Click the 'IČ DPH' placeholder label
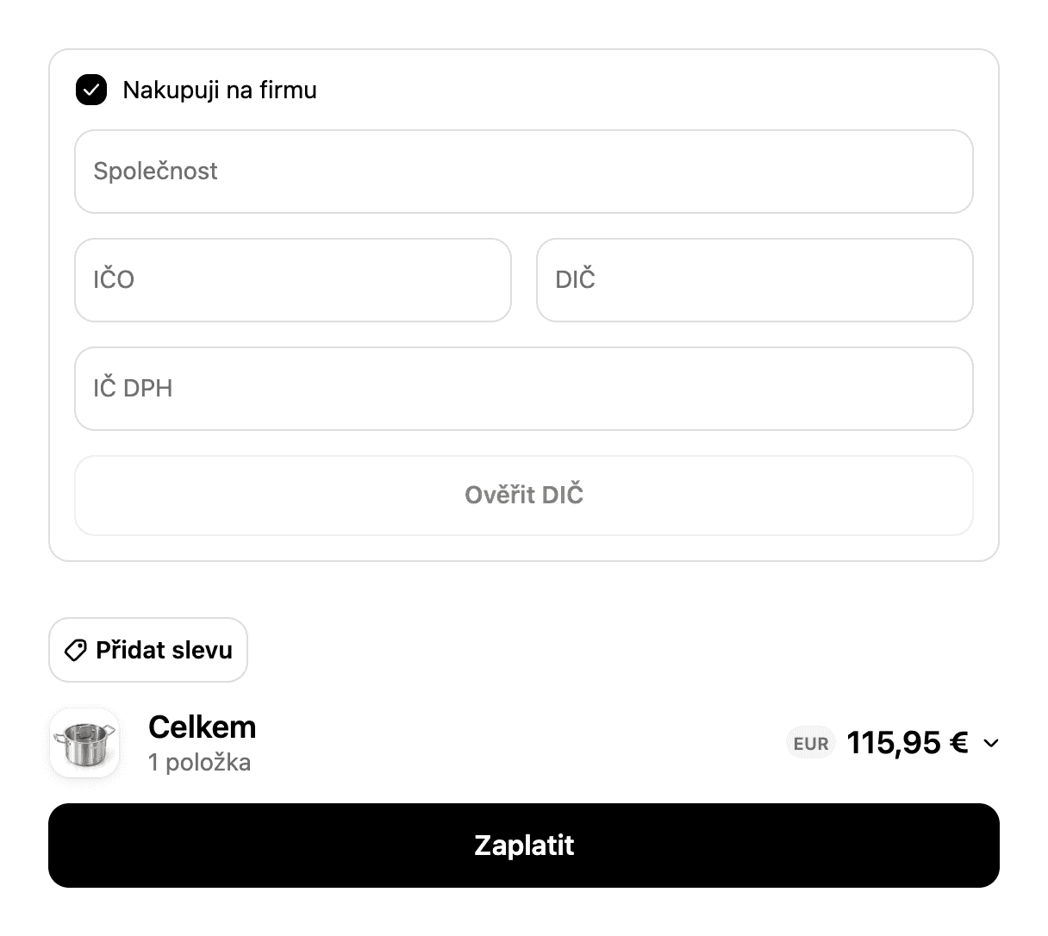1048x936 pixels. pos(133,389)
